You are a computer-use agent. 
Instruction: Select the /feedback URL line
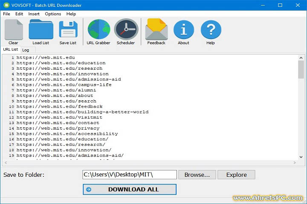(x=59, y=107)
